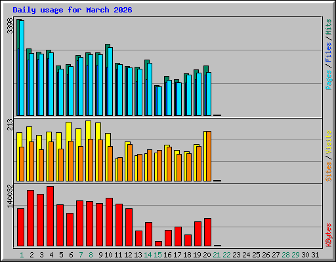Click the yellow "Visits" legend label
The height and width of the screenshot is (262, 336).
tap(329, 142)
